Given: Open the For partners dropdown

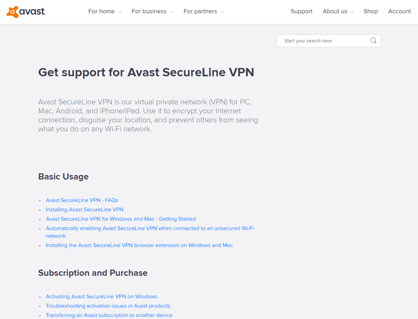Looking at the screenshot, I should point(204,11).
